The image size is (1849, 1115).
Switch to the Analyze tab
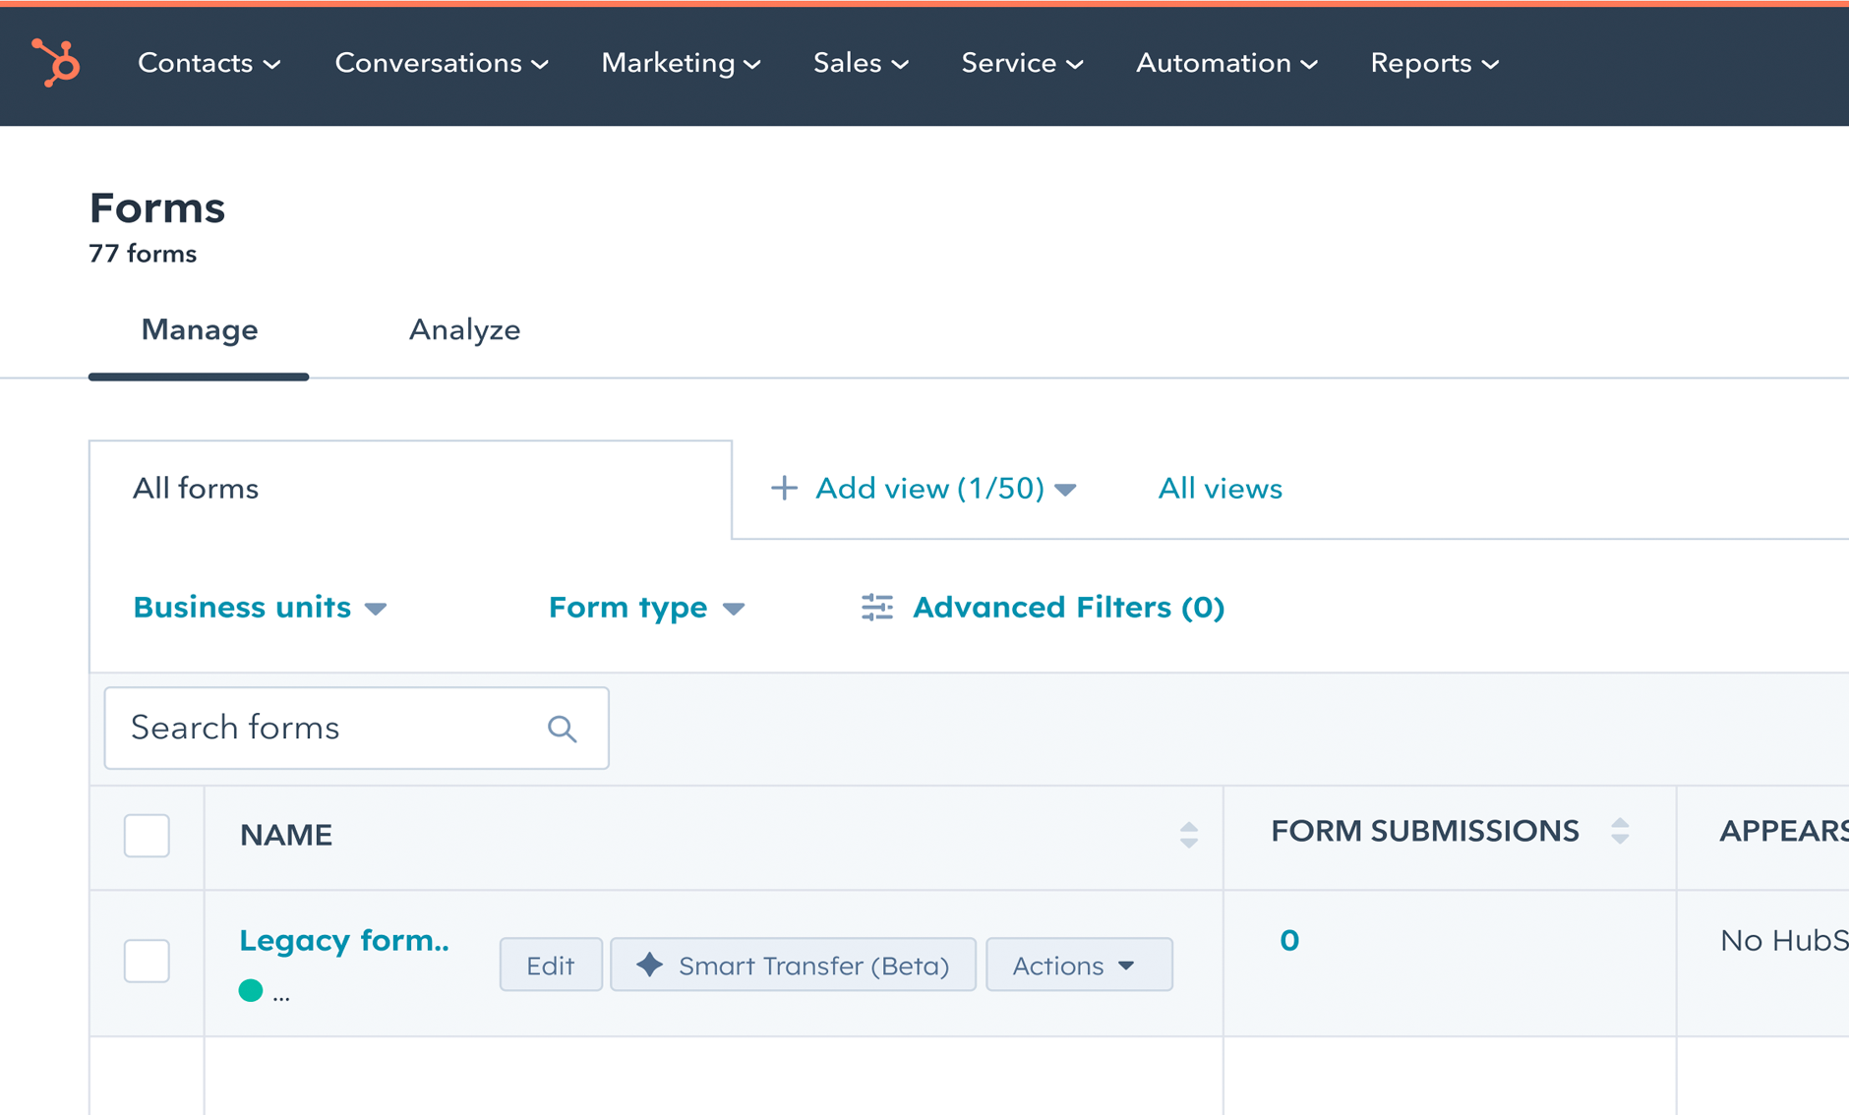tap(464, 329)
